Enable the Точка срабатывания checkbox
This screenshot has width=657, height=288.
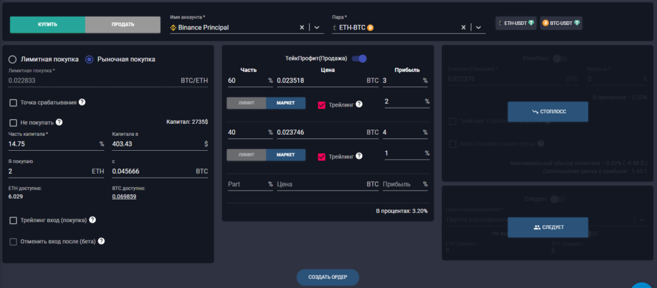[13, 103]
